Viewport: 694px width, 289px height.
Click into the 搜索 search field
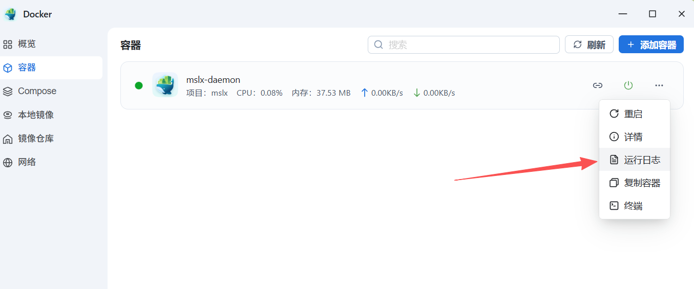[464, 45]
